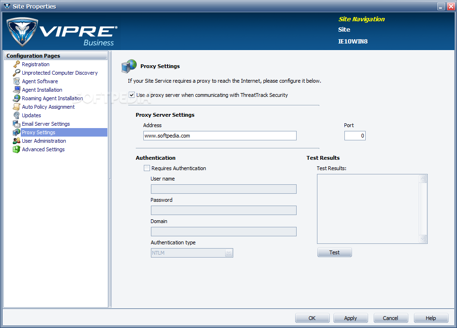The width and height of the screenshot is (457, 328).
Task: Click the Proxy Settings sidebar icon
Action: 17,132
